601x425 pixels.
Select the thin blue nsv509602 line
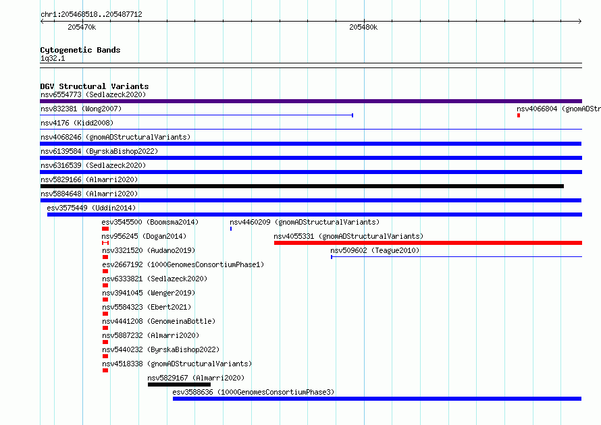pos(456,257)
